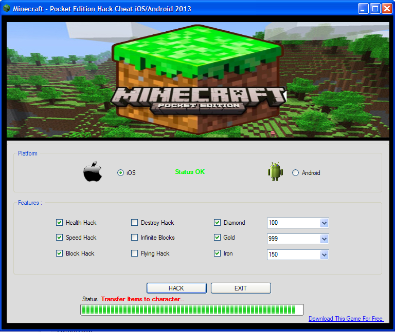Open the Diamond amount dropdown arrow
This screenshot has height=332, width=395.
click(324, 223)
